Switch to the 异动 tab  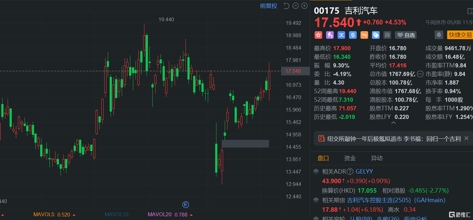tap(377, 158)
